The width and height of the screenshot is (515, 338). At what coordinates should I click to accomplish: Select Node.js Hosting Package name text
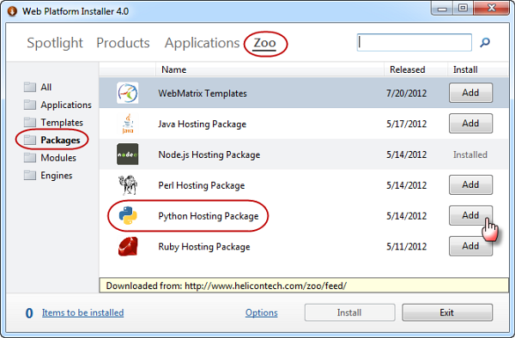209,154
